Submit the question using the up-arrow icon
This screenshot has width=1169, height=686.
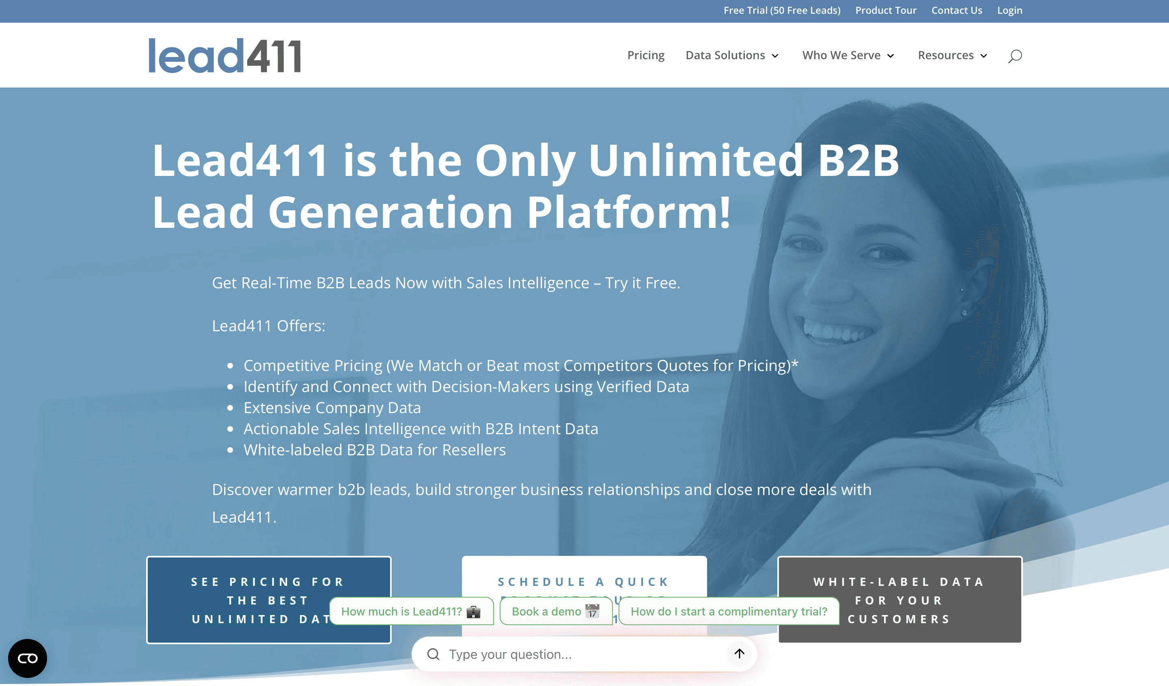(739, 654)
